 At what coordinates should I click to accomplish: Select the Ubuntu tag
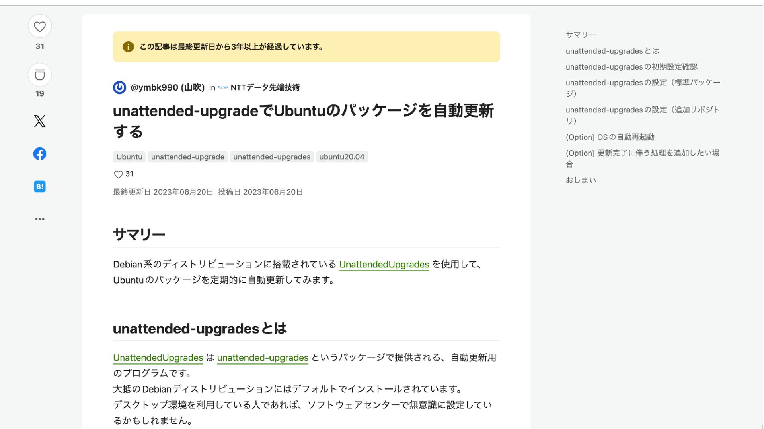tap(129, 157)
